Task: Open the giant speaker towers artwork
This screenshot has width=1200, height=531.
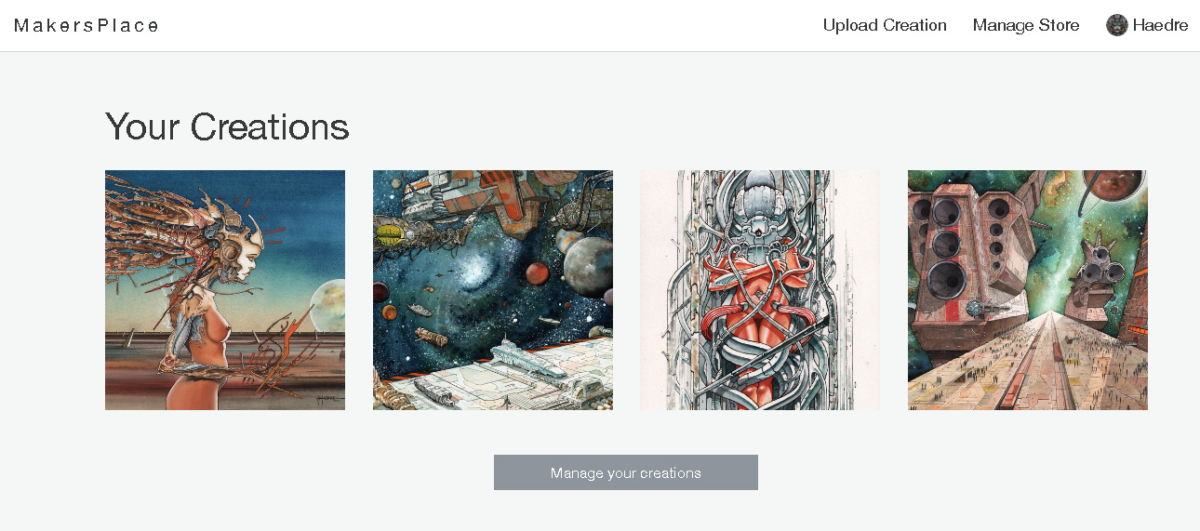Action: pos(1028,290)
